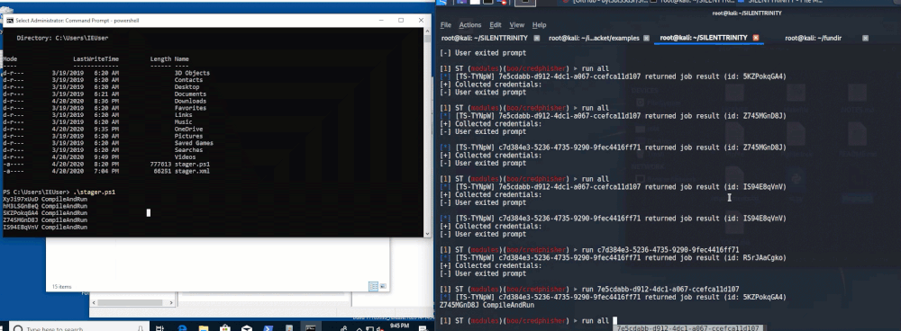Close the root@kali: ~/fundir tab
Image resolution: width=901 pixels, height=331 pixels.
point(865,39)
